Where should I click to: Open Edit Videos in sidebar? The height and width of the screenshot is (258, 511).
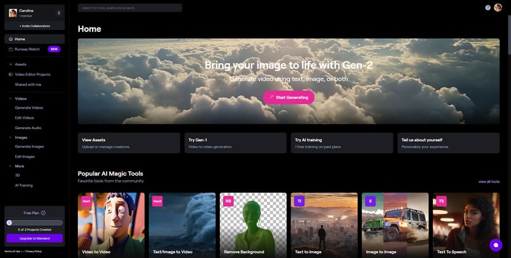point(24,118)
